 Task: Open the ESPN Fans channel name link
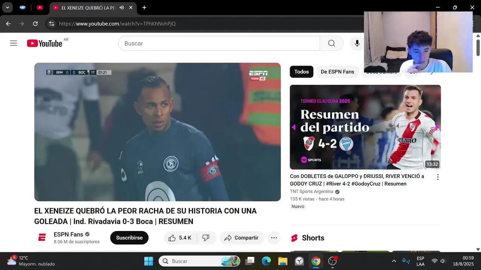point(68,234)
